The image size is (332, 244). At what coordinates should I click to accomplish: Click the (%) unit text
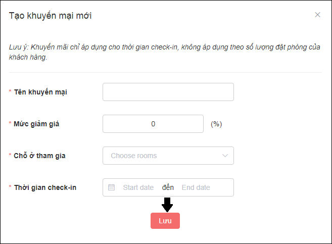[216, 124]
